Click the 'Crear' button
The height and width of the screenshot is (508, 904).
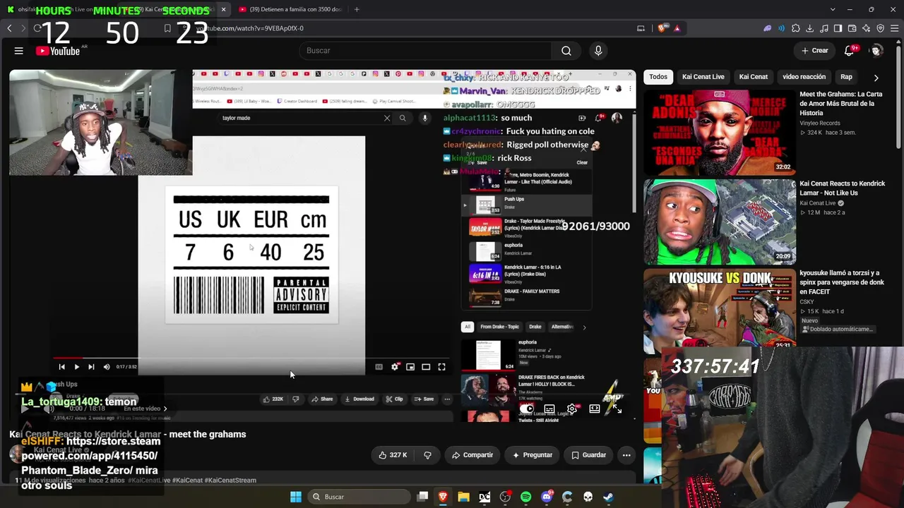click(814, 51)
